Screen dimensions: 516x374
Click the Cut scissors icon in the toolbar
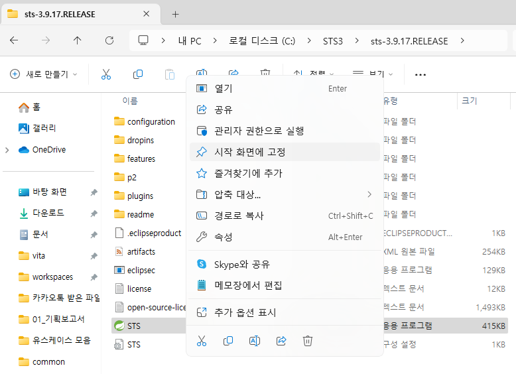point(106,74)
